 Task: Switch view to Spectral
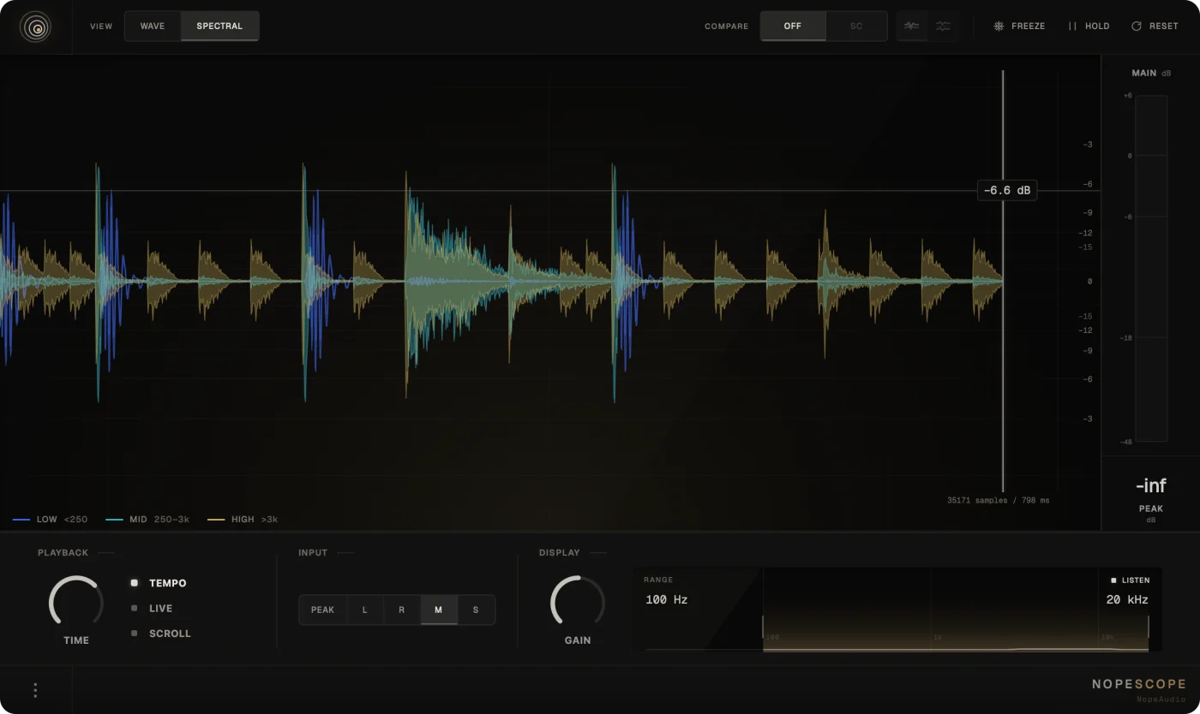coord(219,27)
